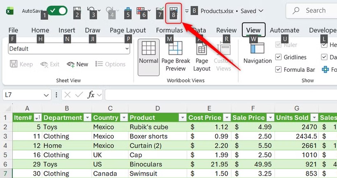
Task: Expand the Undo history dropdown arrow
Action: pyautogui.click(x=99, y=10)
